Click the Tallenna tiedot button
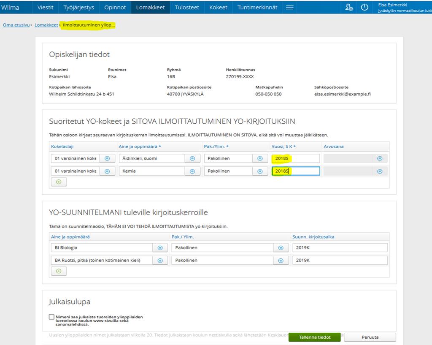The height and width of the screenshot is (345, 432). (x=315, y=337)
